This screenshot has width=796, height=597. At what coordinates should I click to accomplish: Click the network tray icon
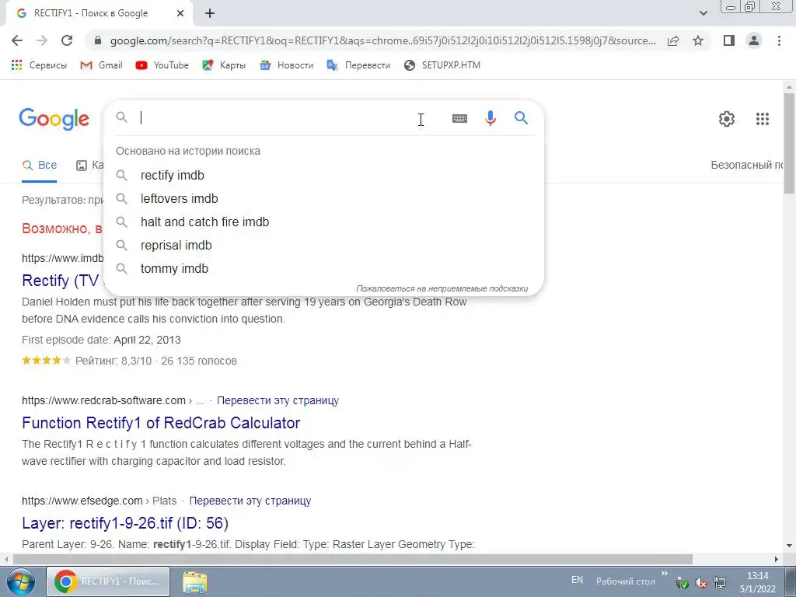click(x=719, y=583)
